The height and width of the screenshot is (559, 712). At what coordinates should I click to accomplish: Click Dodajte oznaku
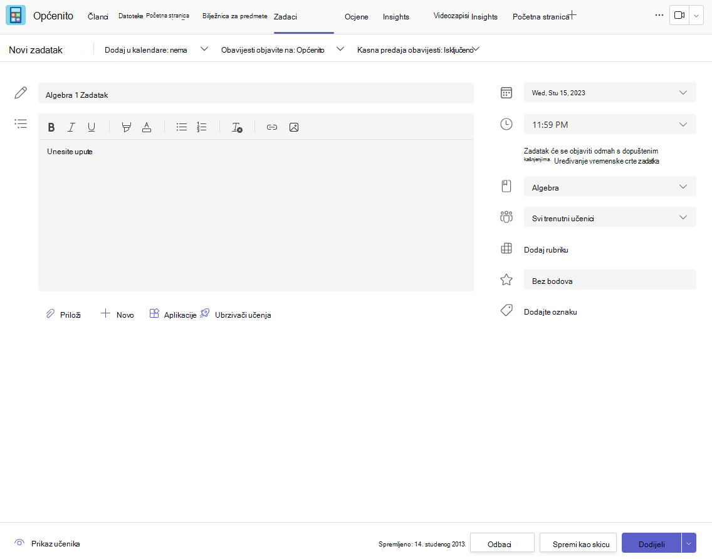[x=550, y=312]
